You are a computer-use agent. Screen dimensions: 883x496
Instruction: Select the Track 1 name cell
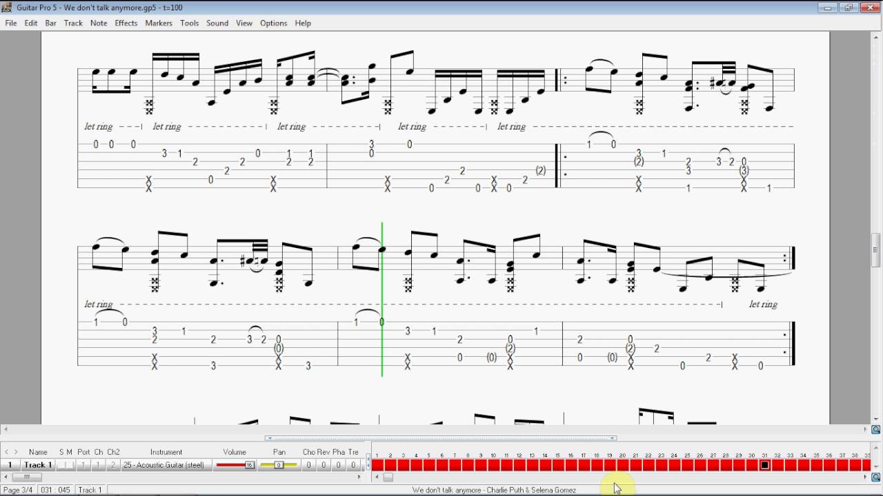pos(38,465)
